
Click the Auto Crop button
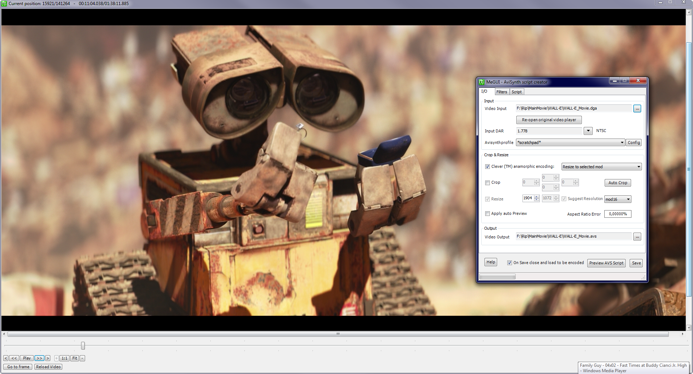click(618, 183)
